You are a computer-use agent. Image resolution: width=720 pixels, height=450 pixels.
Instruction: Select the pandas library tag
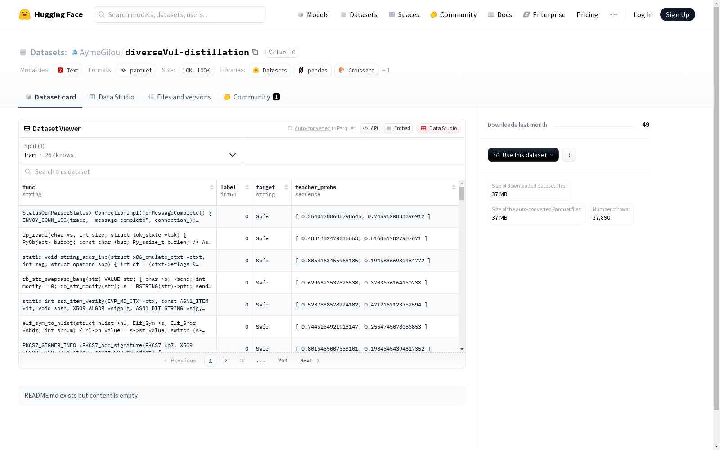313,70
